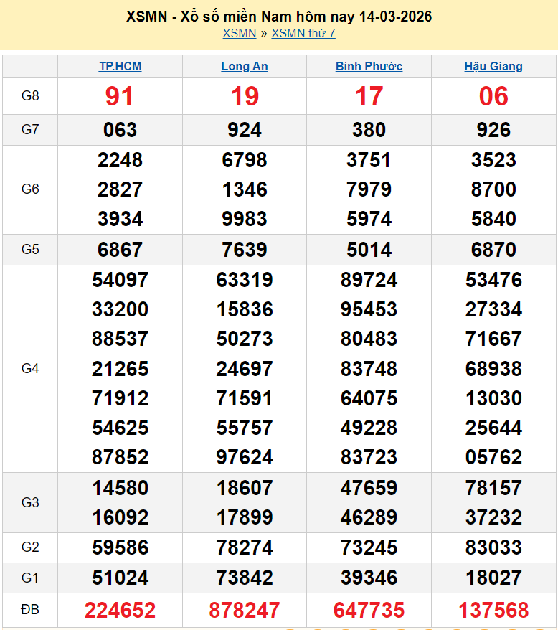This screenshot has width=558, height=630.
Task: Select Long An G8 result 19
Action: (x=245, y=96)
